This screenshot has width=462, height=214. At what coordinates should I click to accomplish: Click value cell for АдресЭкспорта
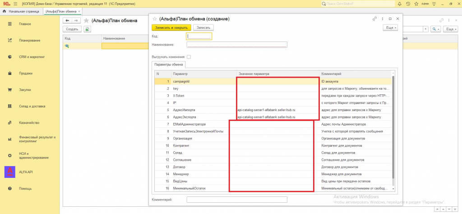[278, 117]
